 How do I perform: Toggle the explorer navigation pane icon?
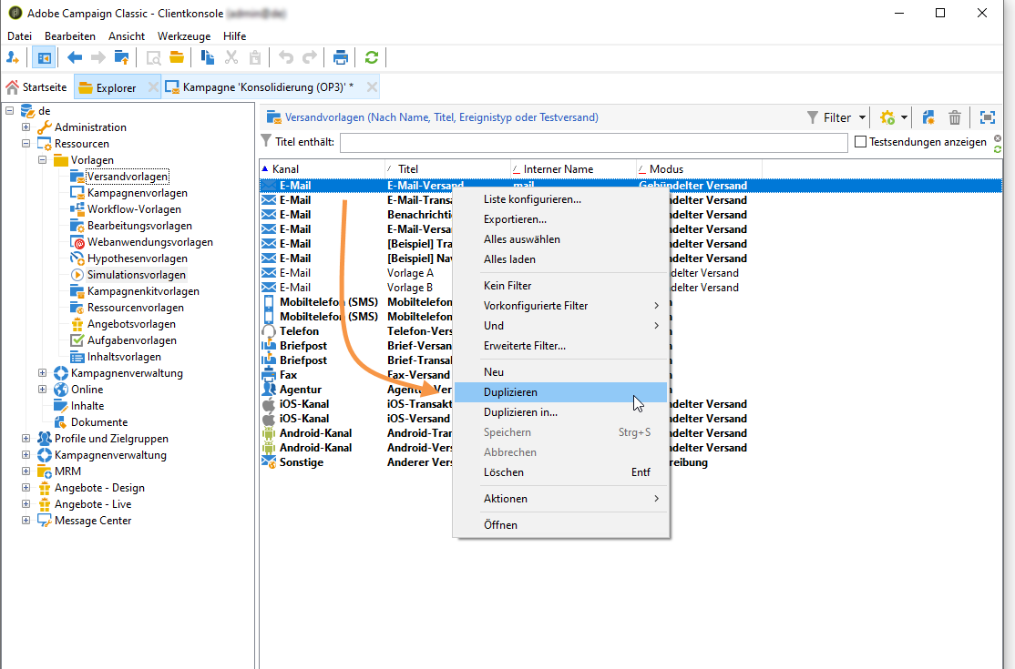point(43,57)
